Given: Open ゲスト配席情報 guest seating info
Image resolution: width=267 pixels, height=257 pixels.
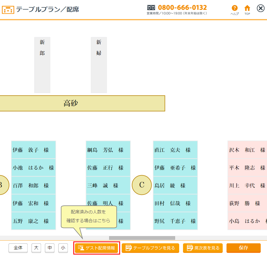Looking at the screenshot, I should point(97,248).
